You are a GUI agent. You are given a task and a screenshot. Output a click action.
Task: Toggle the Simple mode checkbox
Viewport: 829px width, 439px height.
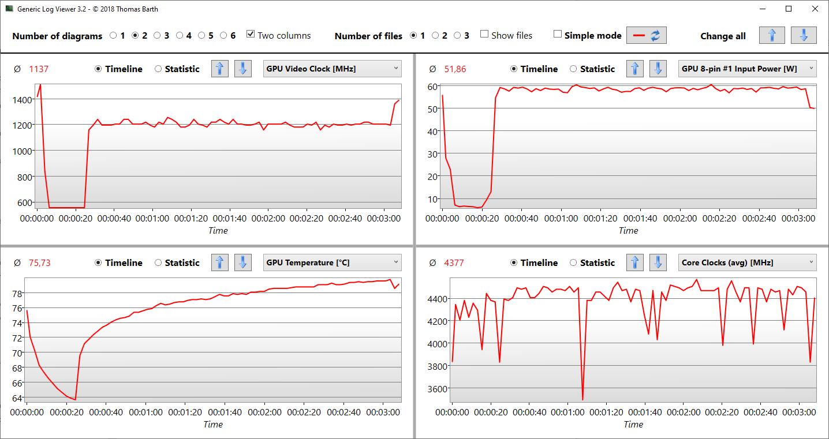point(557,35)
